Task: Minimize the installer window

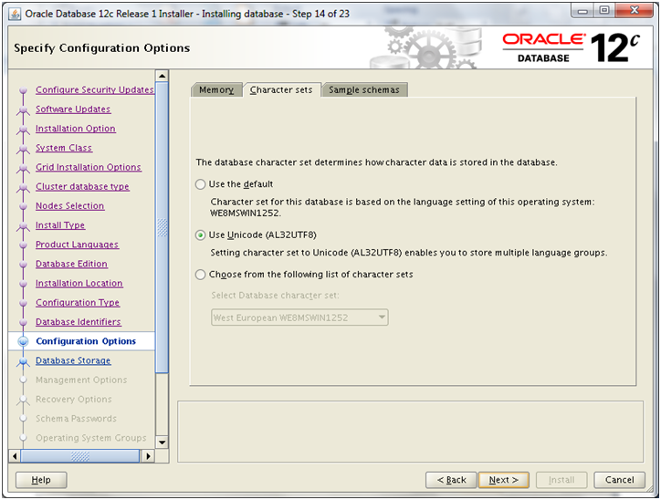Action: click(x=582, y=11)
